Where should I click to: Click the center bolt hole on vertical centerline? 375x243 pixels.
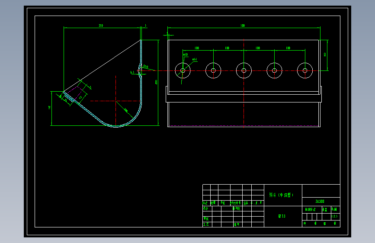(x=244, y=70)
